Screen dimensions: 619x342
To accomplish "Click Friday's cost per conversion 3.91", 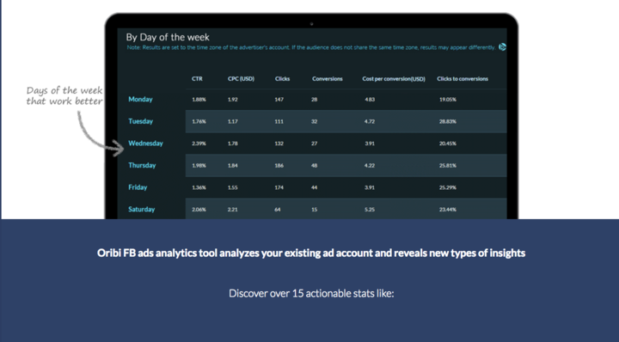I will coord(370,188).
